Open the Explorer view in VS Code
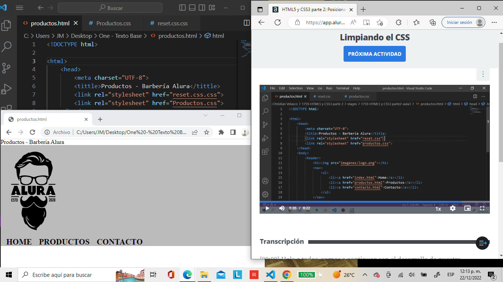This screenshot has height=282, width=503. 6,25
